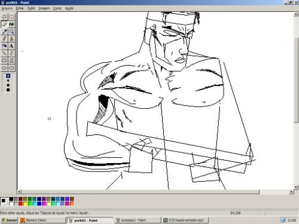
Task: Select the Text tool
Action: [x=11, y=46]
